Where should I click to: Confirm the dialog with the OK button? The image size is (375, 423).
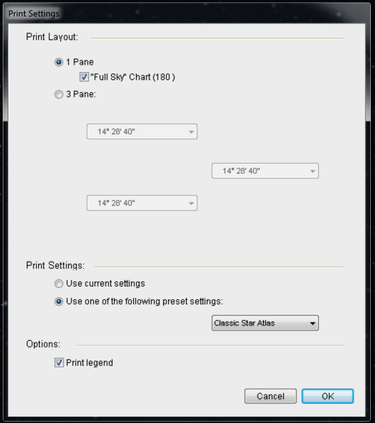pyautogui.click(x=328, y=396)
